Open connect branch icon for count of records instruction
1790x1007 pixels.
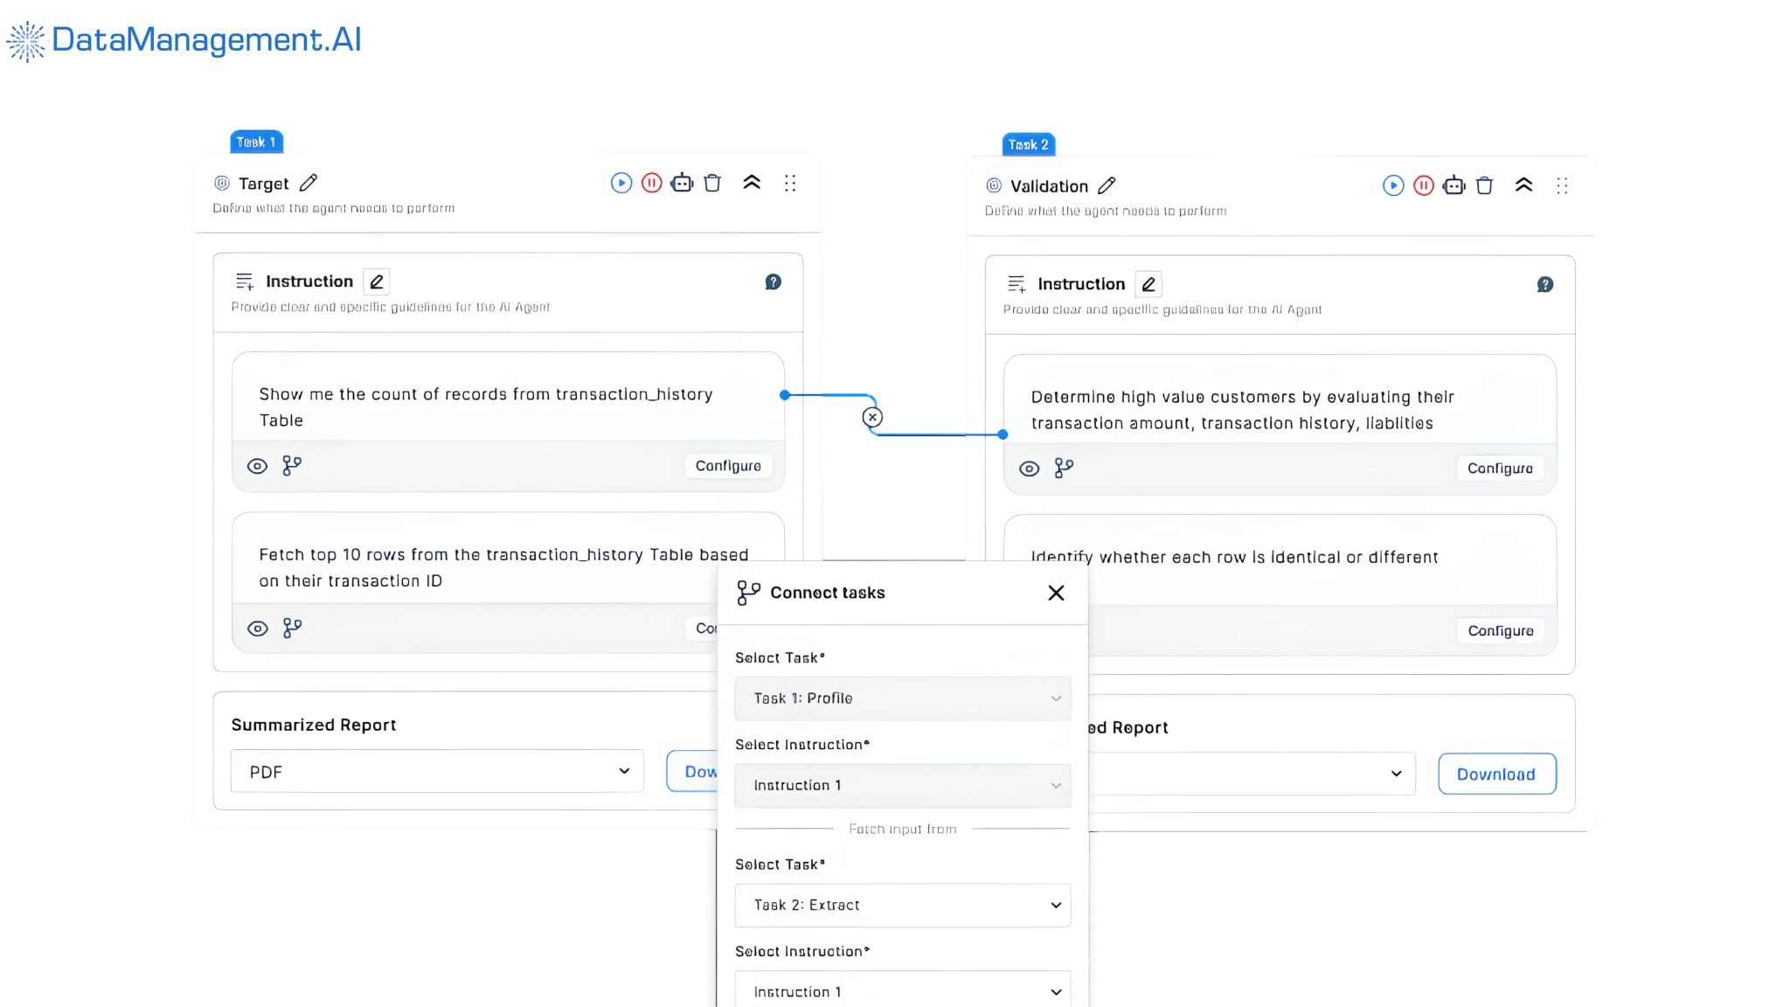(292, 466)
